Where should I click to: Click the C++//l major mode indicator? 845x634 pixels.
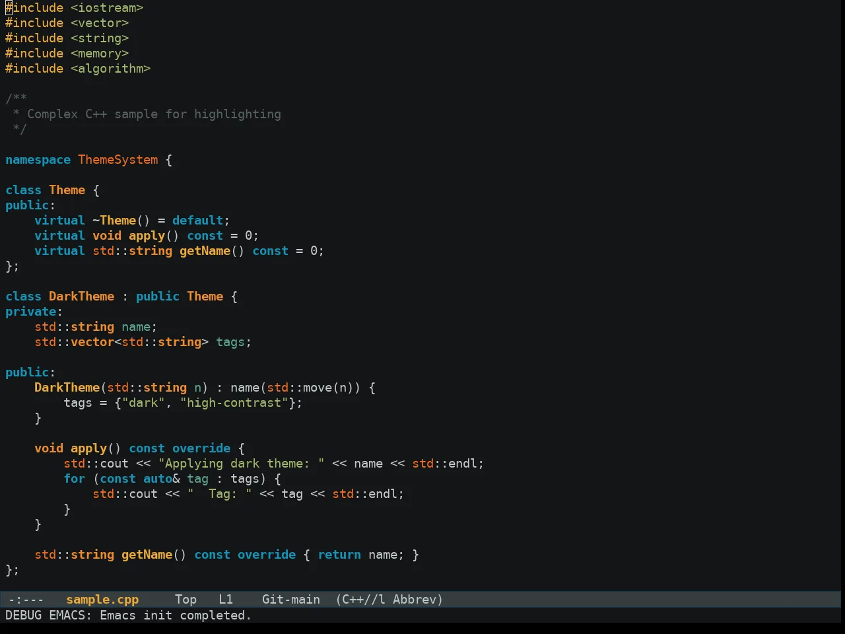click(360, 600)
